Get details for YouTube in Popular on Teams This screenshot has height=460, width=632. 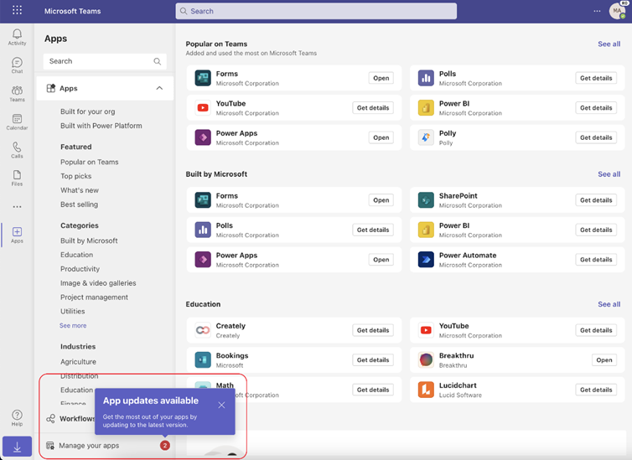click(x=373, y=108)
